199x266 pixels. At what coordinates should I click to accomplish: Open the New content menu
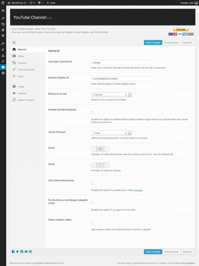[51, 3]
